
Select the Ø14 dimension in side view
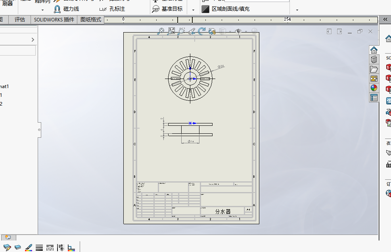coord(190,141)
